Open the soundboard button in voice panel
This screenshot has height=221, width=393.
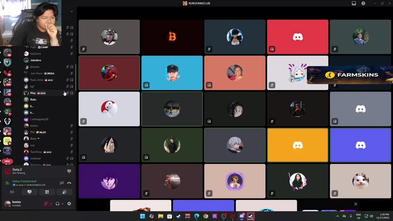pos(64,192)
